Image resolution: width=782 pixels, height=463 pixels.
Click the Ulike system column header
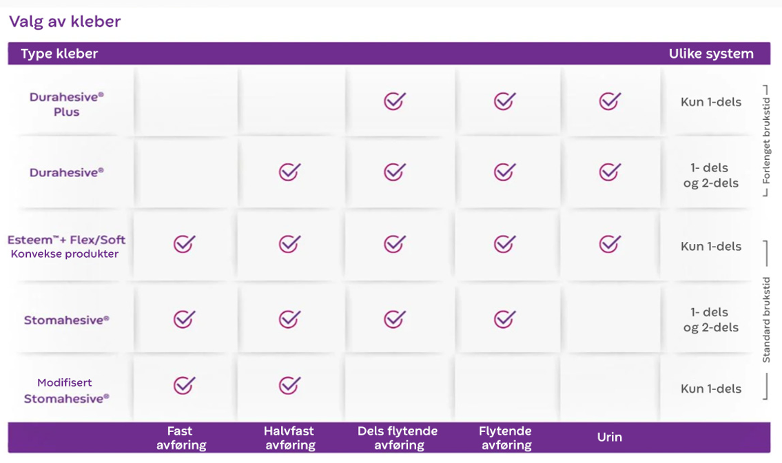point(710,54)
